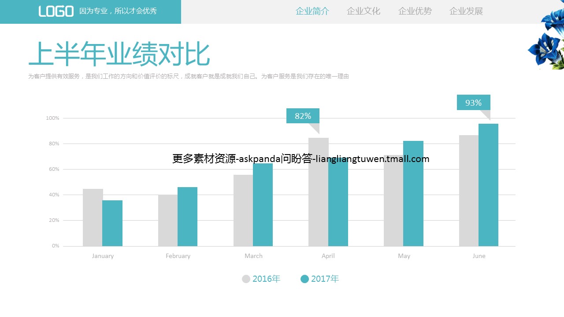Click the 100% y-axis label
This screenshot has width=564, height=317.
click(x=52, y=118)
